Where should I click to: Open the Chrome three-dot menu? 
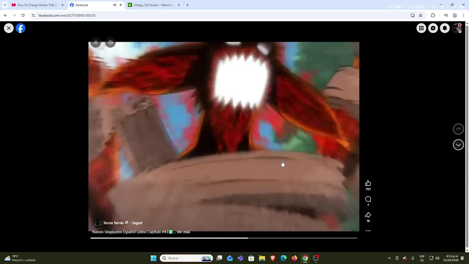[x=464, y=15]
